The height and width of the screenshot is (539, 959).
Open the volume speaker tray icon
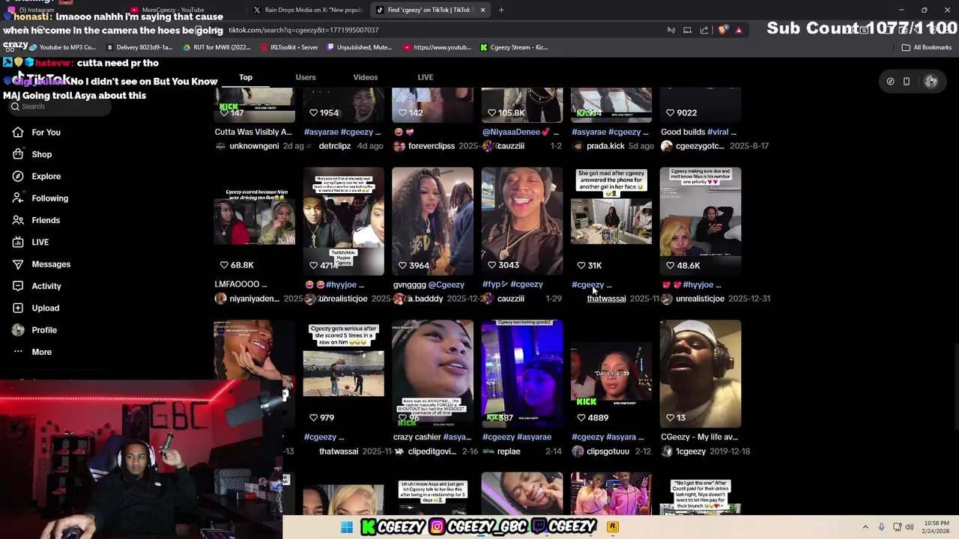[910, 527]
